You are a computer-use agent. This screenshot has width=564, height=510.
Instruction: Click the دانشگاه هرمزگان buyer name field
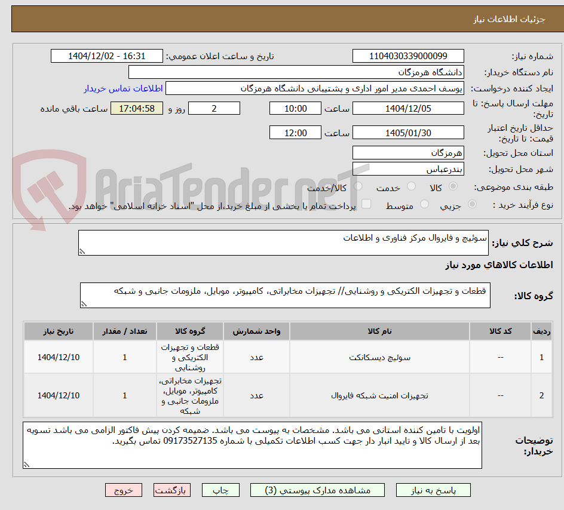click(x=296, y=72)
